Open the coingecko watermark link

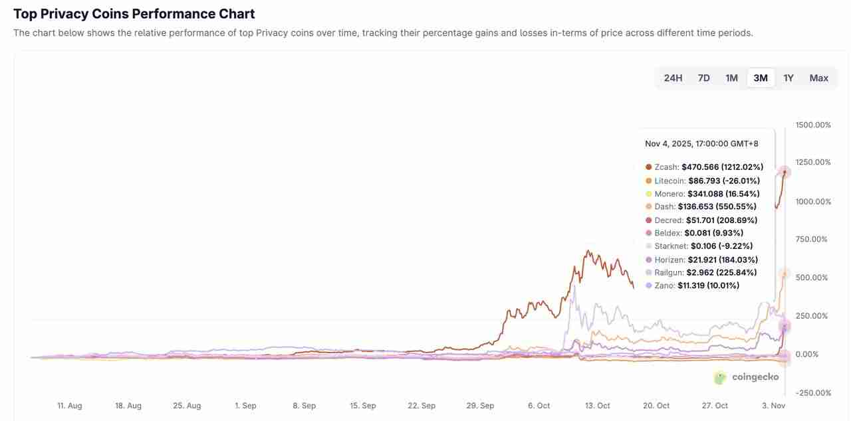pyautogui.click(x=755, y=377)
